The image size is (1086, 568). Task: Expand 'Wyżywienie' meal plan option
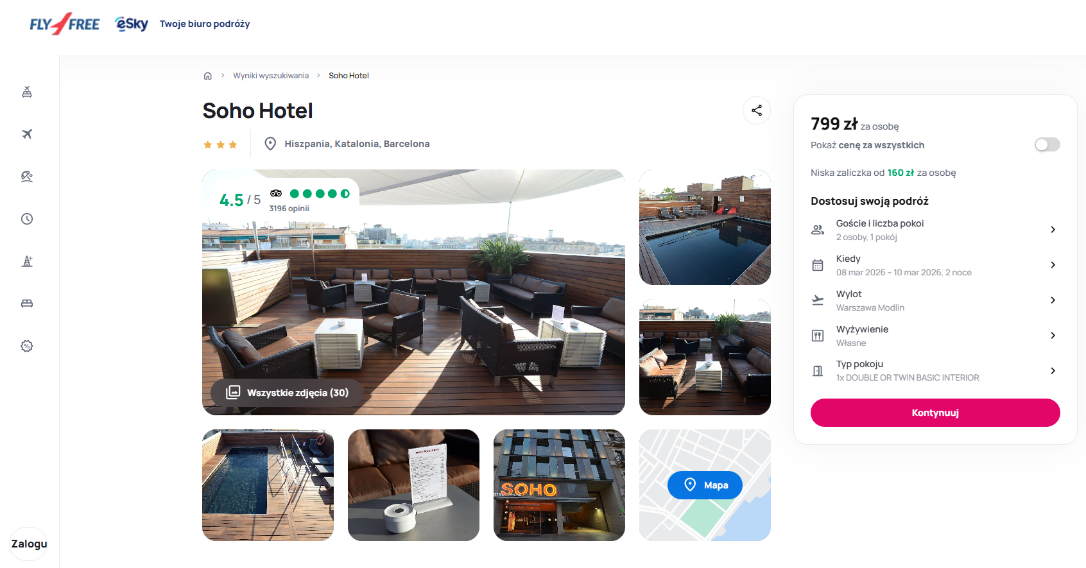click(x=935, y=336)
